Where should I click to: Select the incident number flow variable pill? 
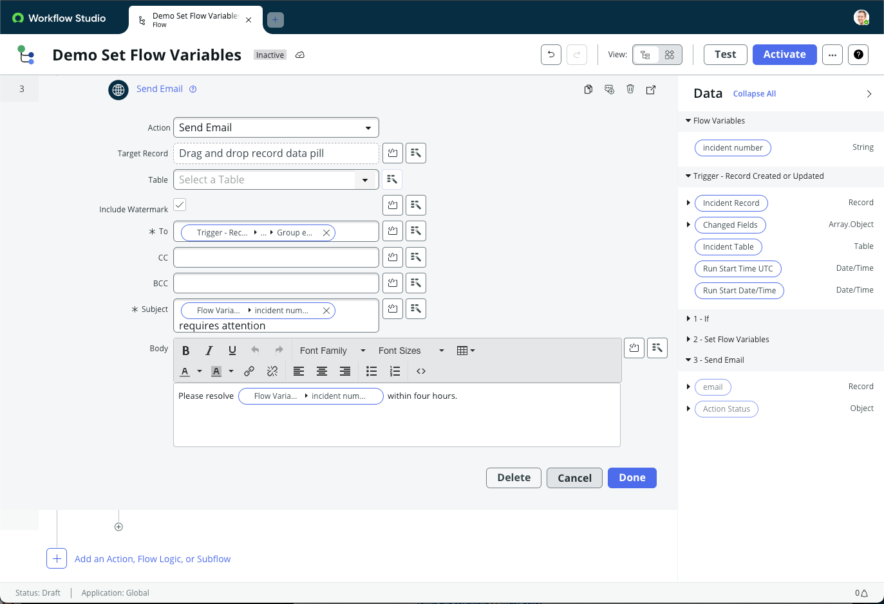(733, 148)
